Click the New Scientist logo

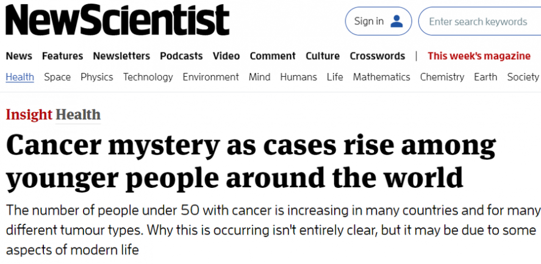point(117,22)
